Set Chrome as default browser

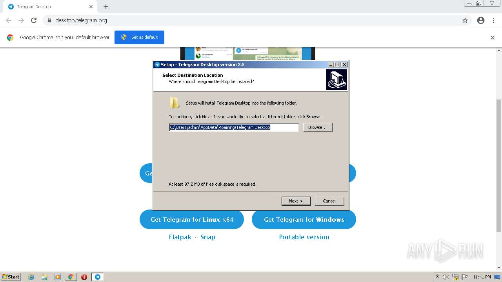point(139,37)
